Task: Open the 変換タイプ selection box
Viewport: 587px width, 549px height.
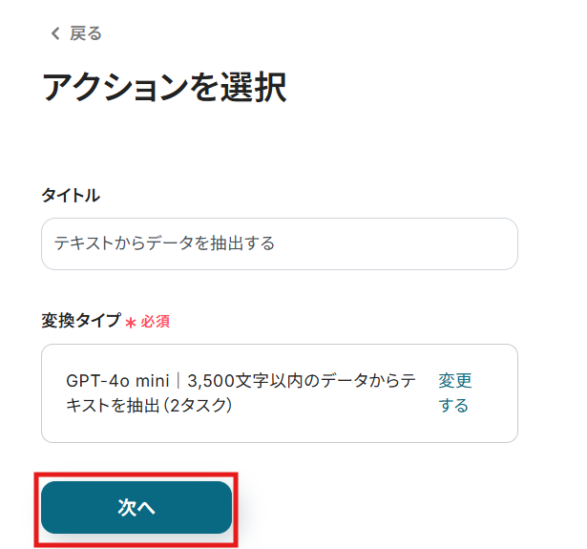Action: point(280,393)
